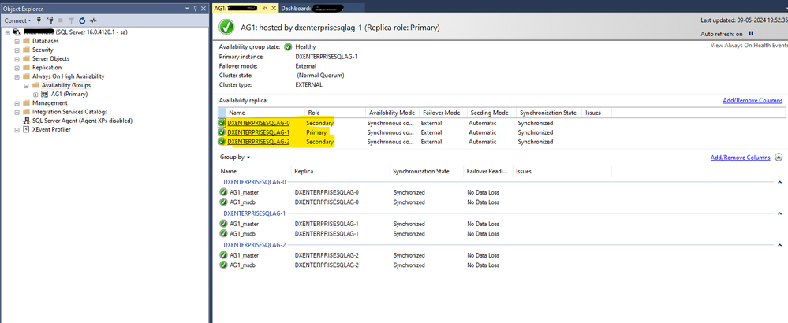
Task: Expand the AG1 (Primary) node
Action: (x=35, y=95)
